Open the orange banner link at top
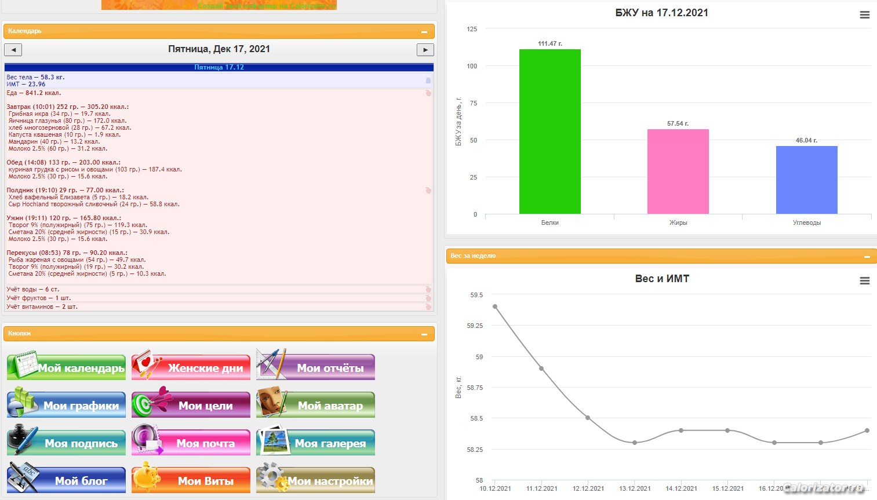877x500 pixels. coord(219,5)
